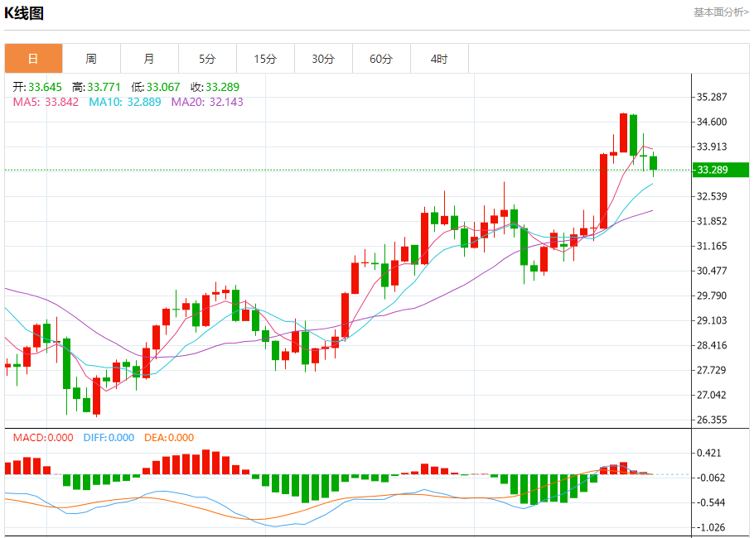Open the 15分 timeframe tab

[265, 59]
